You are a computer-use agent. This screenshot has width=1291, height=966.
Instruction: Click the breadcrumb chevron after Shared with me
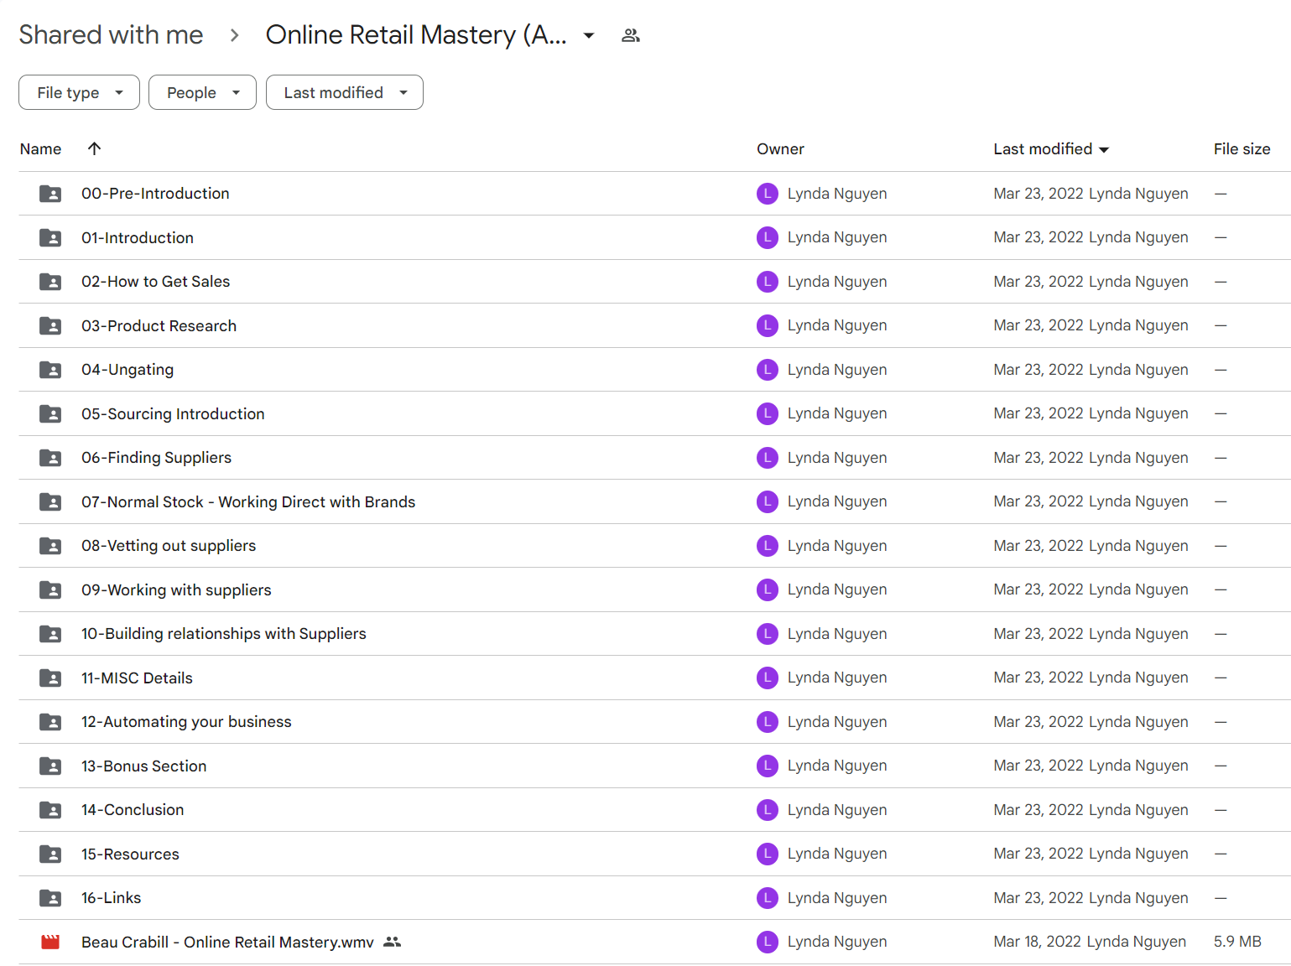[x=235, y=35]
